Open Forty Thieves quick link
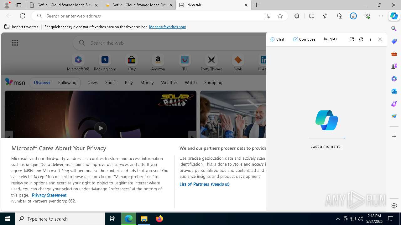 point(211,63)
